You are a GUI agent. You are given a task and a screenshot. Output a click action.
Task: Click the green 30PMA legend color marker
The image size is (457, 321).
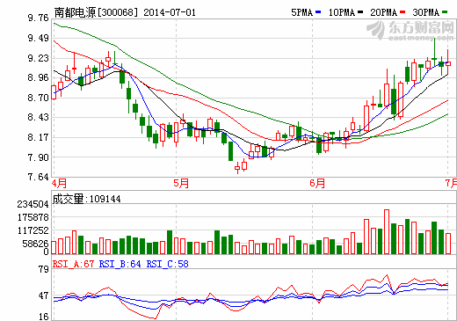tap(445, 12)
